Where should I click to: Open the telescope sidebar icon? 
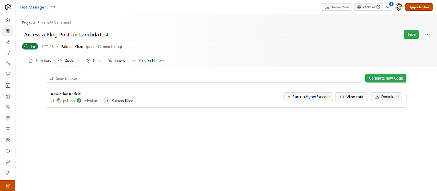point(8,42)
